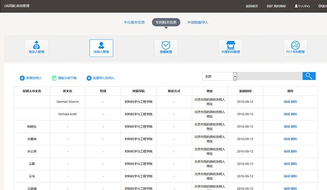Open the 个人中心 user menu
The height and width of the screenshot is (190, 327).
click(x=302, y=6)
